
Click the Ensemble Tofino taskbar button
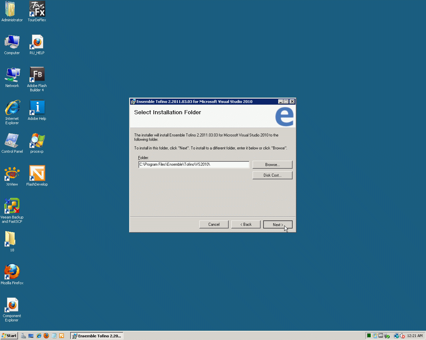tap(97, 336)
